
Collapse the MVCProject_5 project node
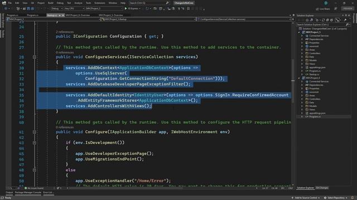click(299, 32)
